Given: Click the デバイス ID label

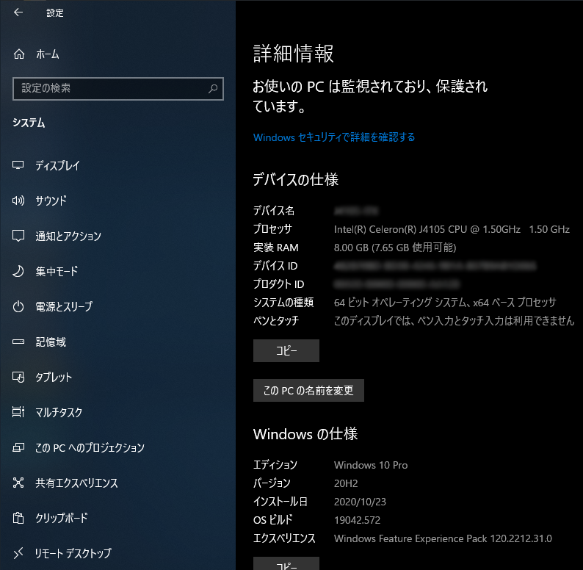Looking at the screenshot, I should click(x=275, y=266).
